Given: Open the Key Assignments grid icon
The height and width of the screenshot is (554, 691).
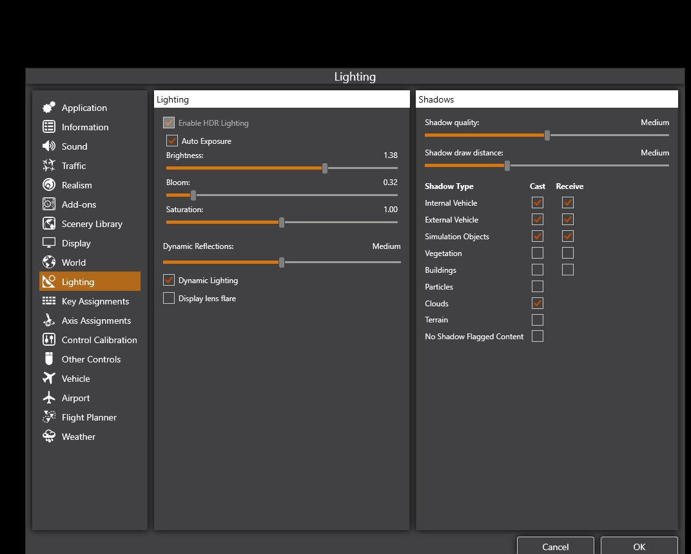Looking at the screenshot, I should pos(49,301).
